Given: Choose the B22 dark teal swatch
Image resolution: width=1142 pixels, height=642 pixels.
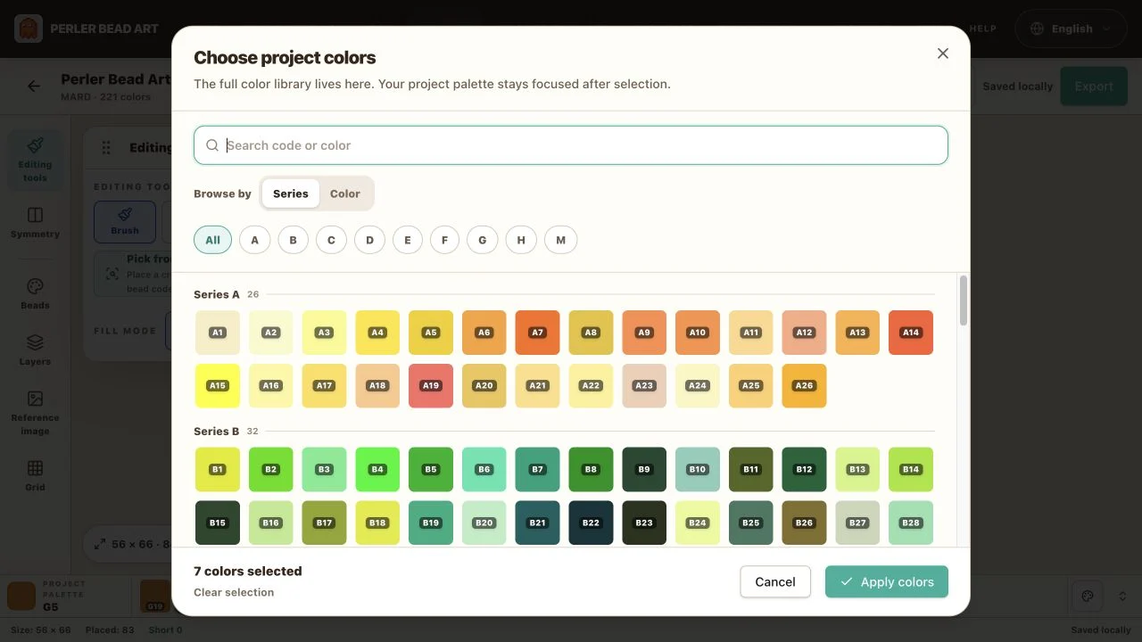Looking at the screenshot, I should 591,523.
